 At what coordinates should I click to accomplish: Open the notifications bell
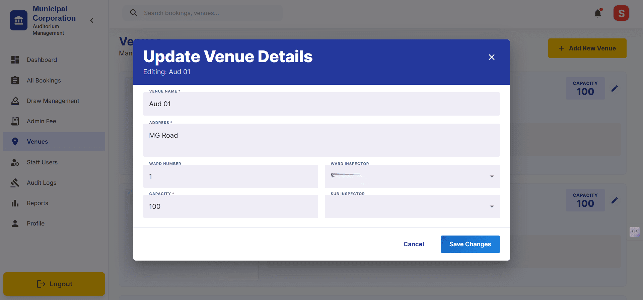(598, 13)
